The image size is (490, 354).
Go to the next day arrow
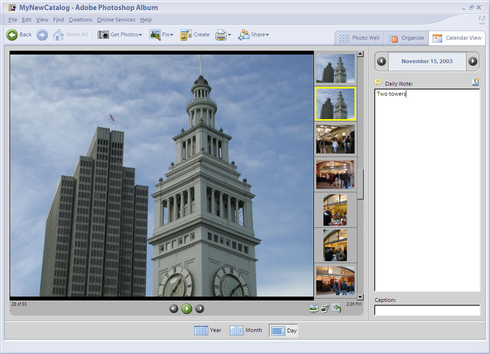[472, 61]
